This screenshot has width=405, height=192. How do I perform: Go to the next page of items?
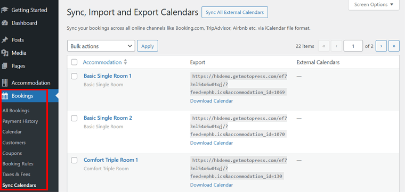coord(381,46)
